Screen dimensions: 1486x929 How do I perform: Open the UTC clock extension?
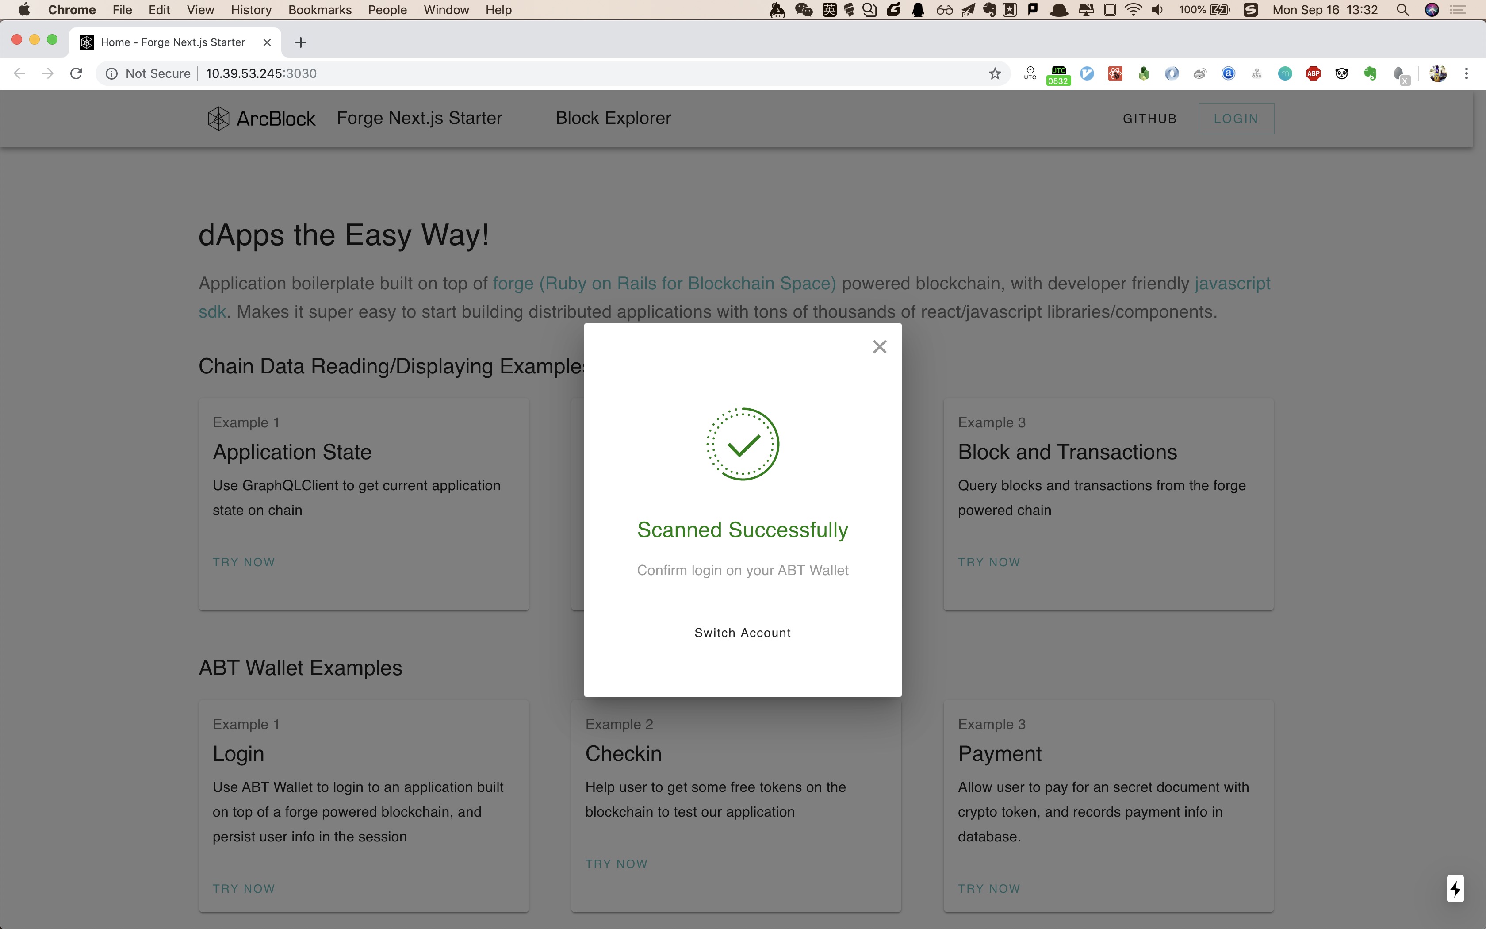click(1030, 74)
